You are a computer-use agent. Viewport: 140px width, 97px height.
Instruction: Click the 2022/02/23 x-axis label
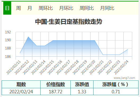coord(113,68)
